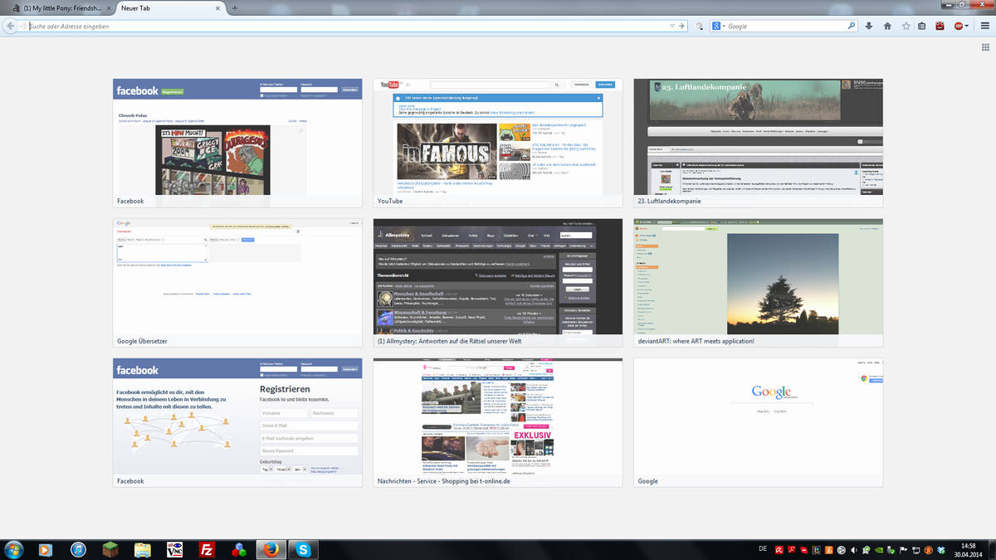Open the Downloads arrow button
The width and height of the screenshot is (996, 560).
[x=869, y=26]
